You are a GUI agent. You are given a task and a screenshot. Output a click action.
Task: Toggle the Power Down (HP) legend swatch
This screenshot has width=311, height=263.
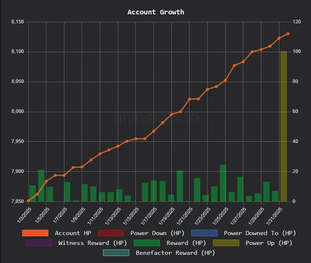(x=111, y=233)
